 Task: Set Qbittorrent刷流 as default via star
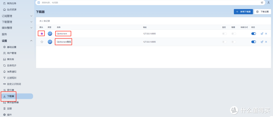pos(42,42)
